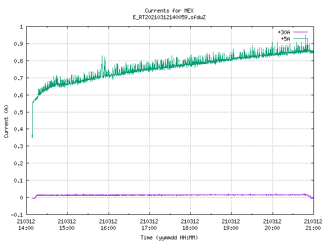Viewport: 323px width, 242px height.
Task: Select the filename E_RT20210312140059.sfduZ
Action: pyautogui.click(x=169, y=17)
